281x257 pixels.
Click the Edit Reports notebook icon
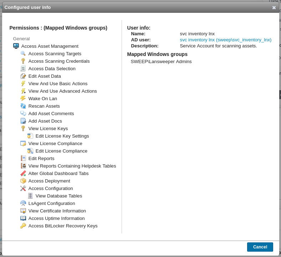[x=23, y=159]
